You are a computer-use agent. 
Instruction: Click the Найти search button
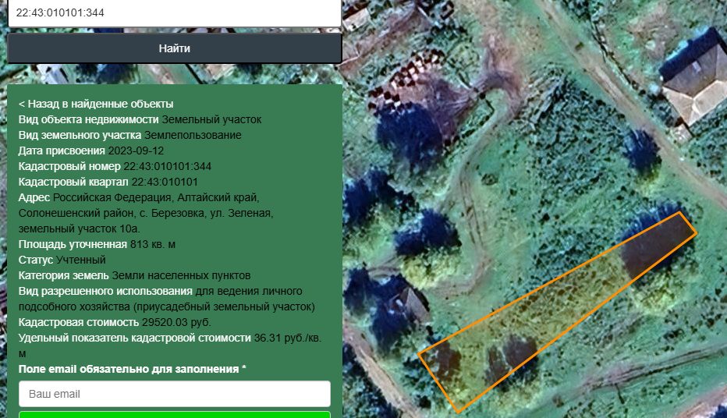(x=174, y=48)
